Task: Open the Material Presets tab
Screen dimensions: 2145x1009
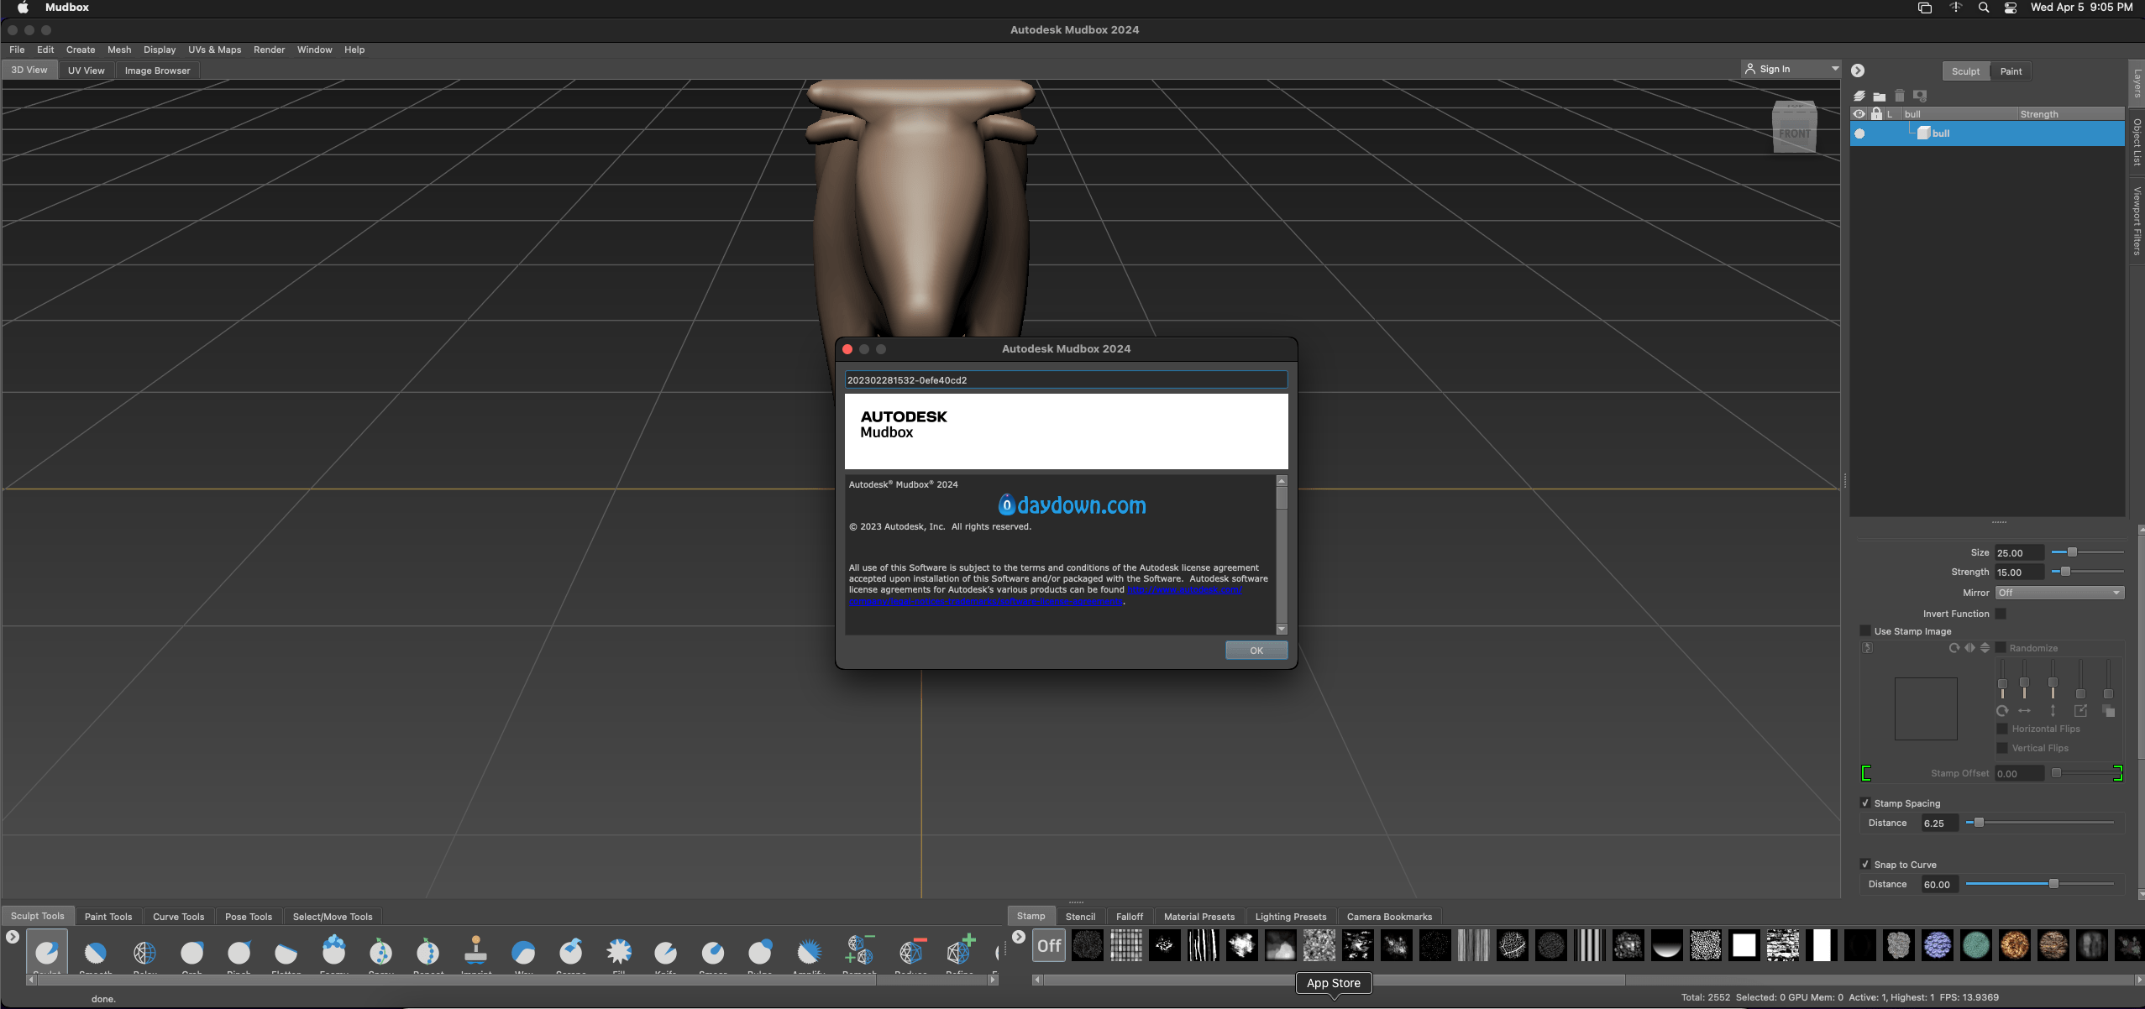Action: click(1199, 917)
